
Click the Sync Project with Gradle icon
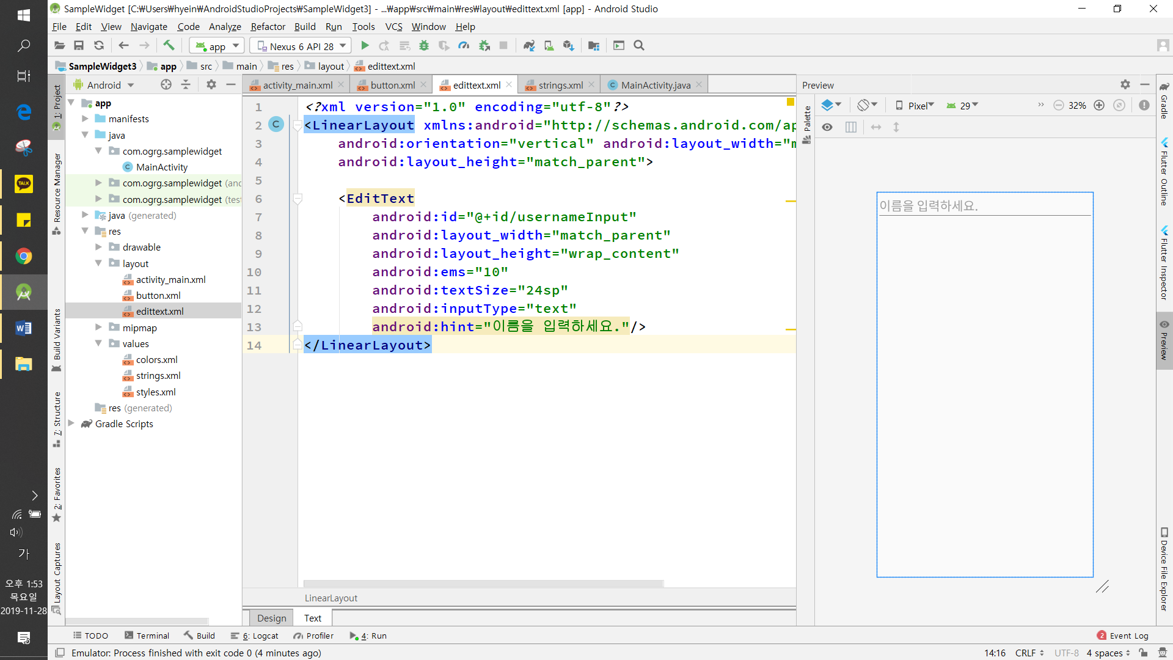(529, 46)
